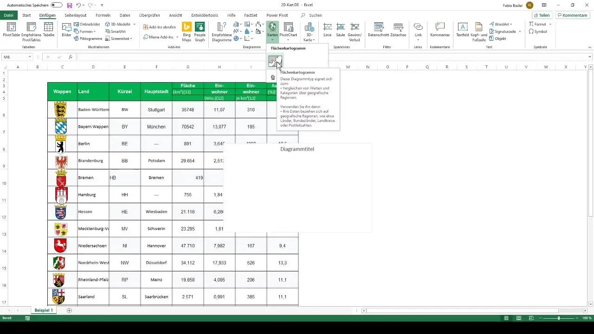Add a new sheet with plus button
Viewport: 594px width, 334px height.
click(70, 310)
